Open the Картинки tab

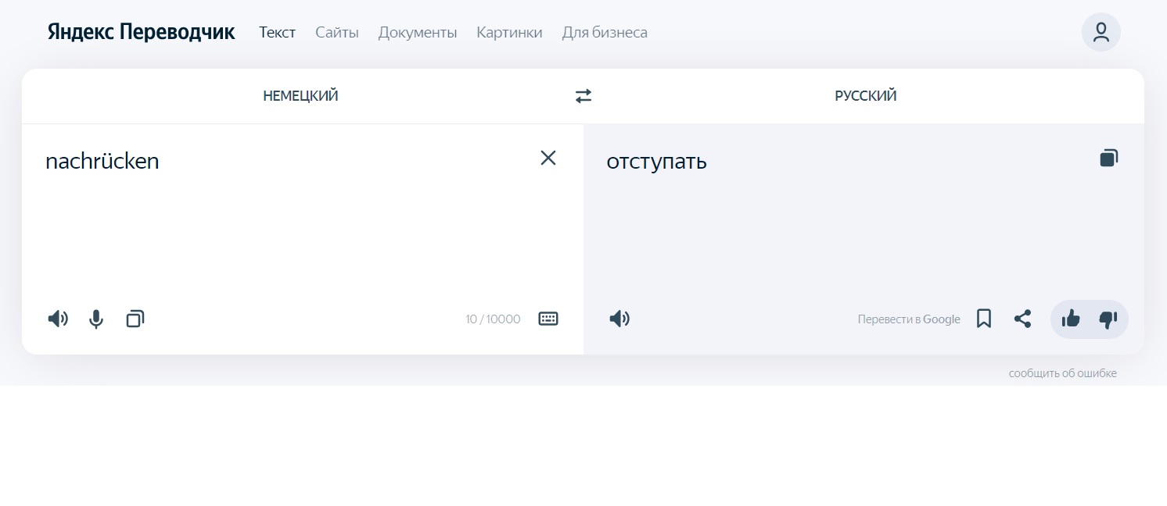point(509,33)
